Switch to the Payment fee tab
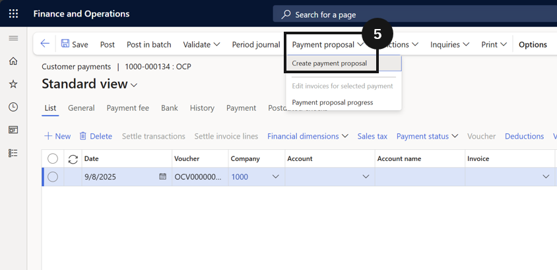Screen dimensions: 557x270 pyautogui.click(x=128, y=108)
